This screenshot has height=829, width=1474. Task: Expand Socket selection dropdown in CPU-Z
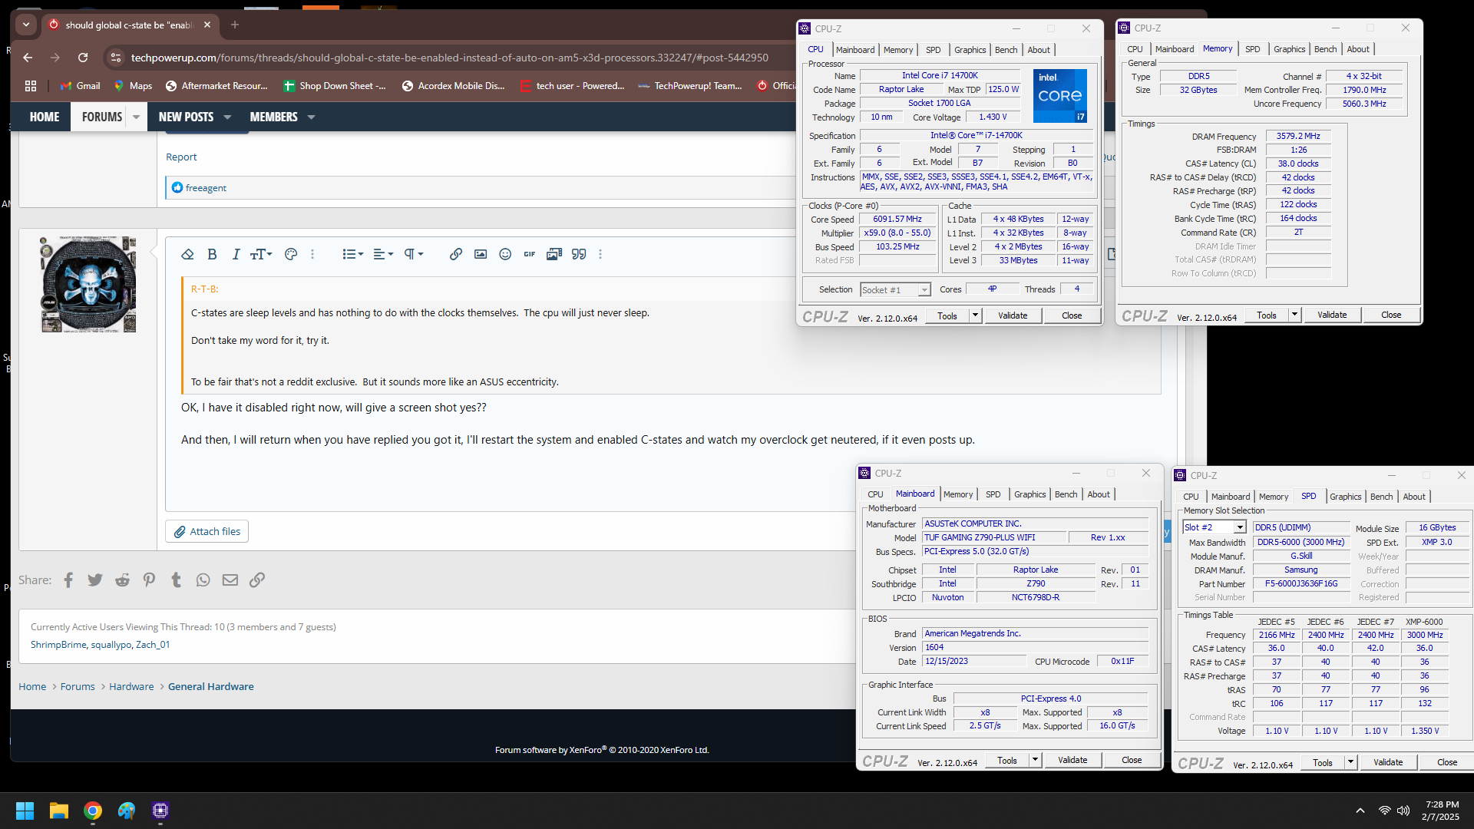924,289
